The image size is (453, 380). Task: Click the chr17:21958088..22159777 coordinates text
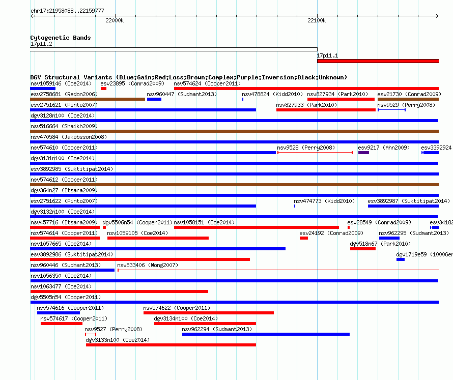(x=67, y=11)
